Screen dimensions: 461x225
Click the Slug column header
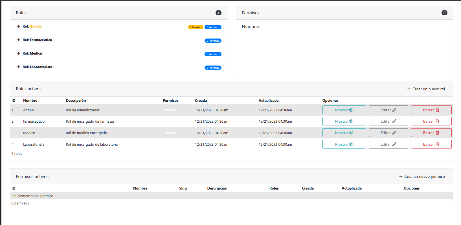[183, 188]
